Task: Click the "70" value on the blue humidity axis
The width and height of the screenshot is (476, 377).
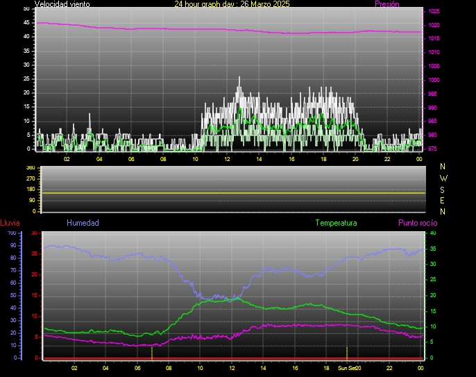Action: (x=13, y=270)
